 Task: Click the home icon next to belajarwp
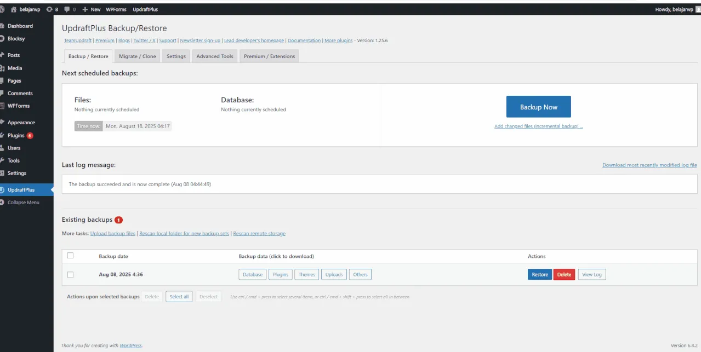(x=14, y=9)
